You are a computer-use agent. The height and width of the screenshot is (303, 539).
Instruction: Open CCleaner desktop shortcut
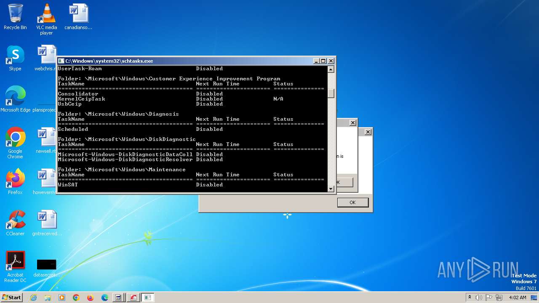15,223
